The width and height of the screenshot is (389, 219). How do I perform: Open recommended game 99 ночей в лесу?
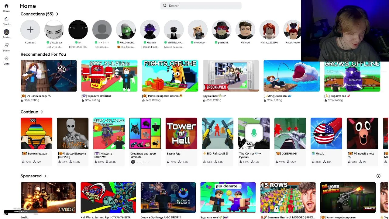[49, 76]
